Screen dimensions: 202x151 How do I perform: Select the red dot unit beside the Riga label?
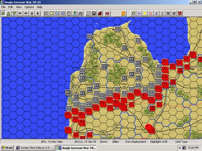tap(187, 66)
